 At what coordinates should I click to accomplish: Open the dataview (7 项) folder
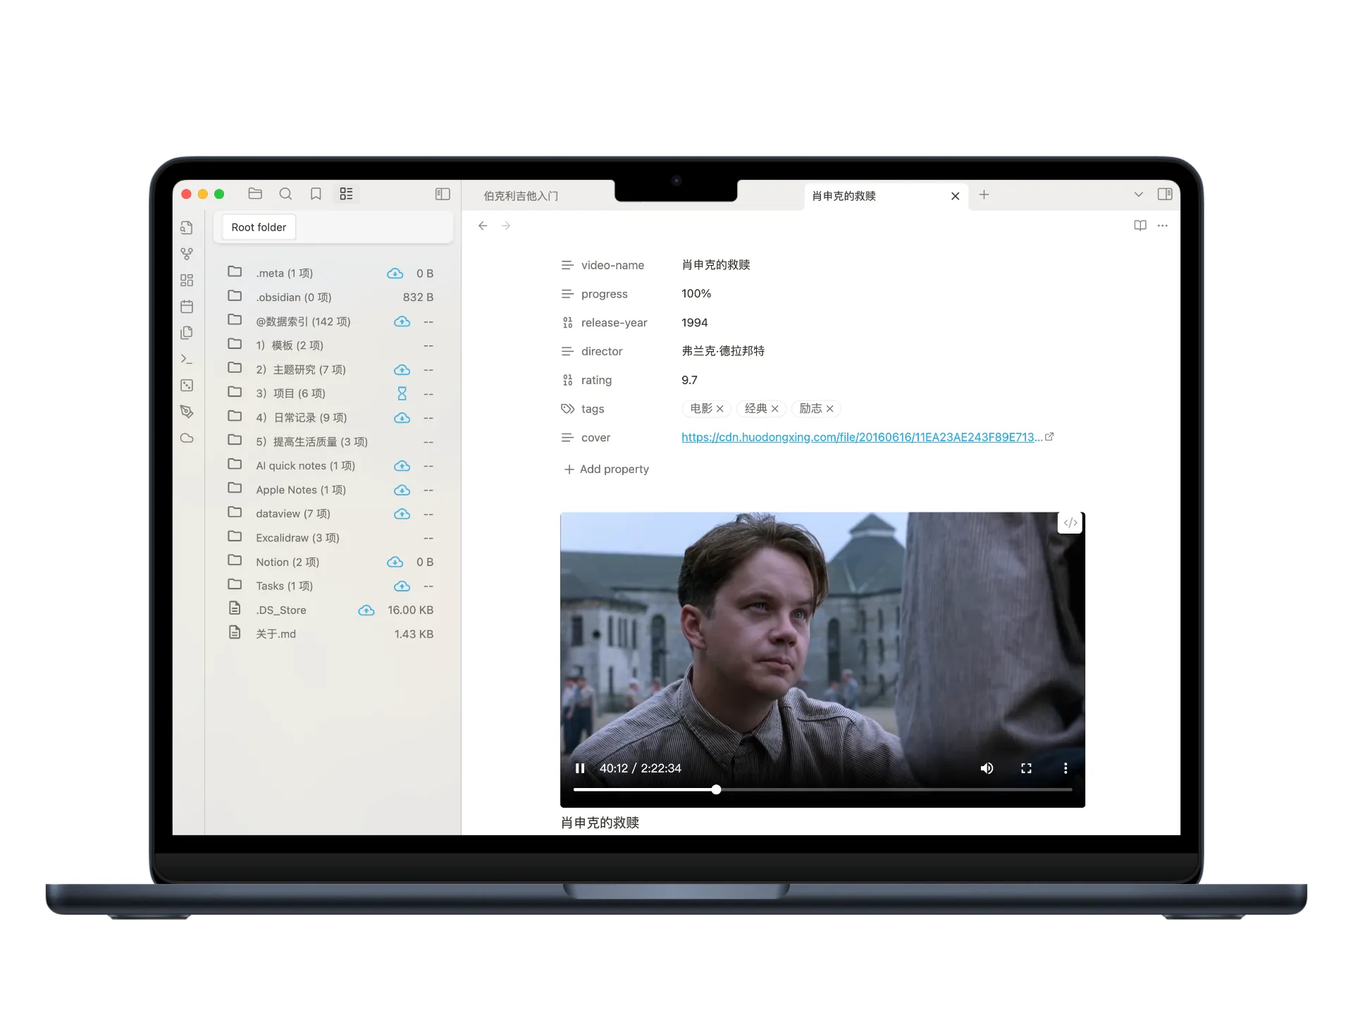pos(330,514)
